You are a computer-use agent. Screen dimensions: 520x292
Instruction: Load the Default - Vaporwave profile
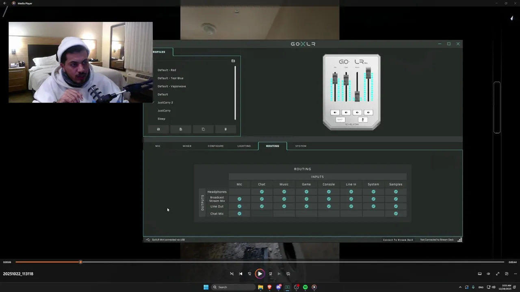click(x=171, y=86)
